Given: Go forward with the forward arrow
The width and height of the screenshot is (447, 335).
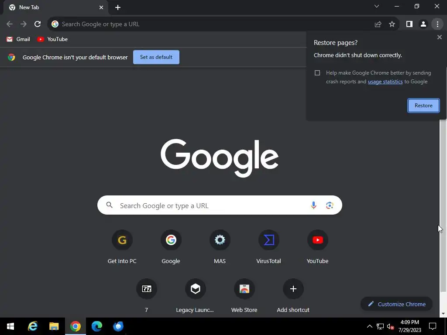Looking at the screenshot, I should pyautogui.click(x=24, y=24).
